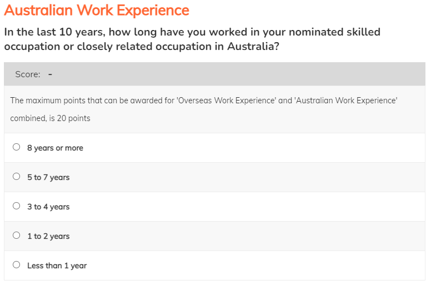This screenshot has height=281, width=431.
Task: Click the '5 to 7 years' label text
Action: click(48, 178)
